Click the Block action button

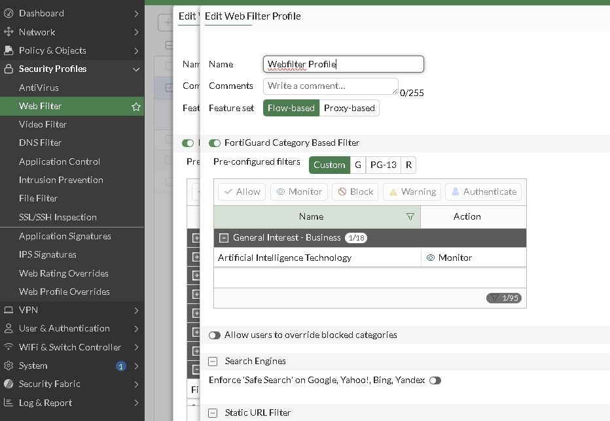(x=355, y=192)
